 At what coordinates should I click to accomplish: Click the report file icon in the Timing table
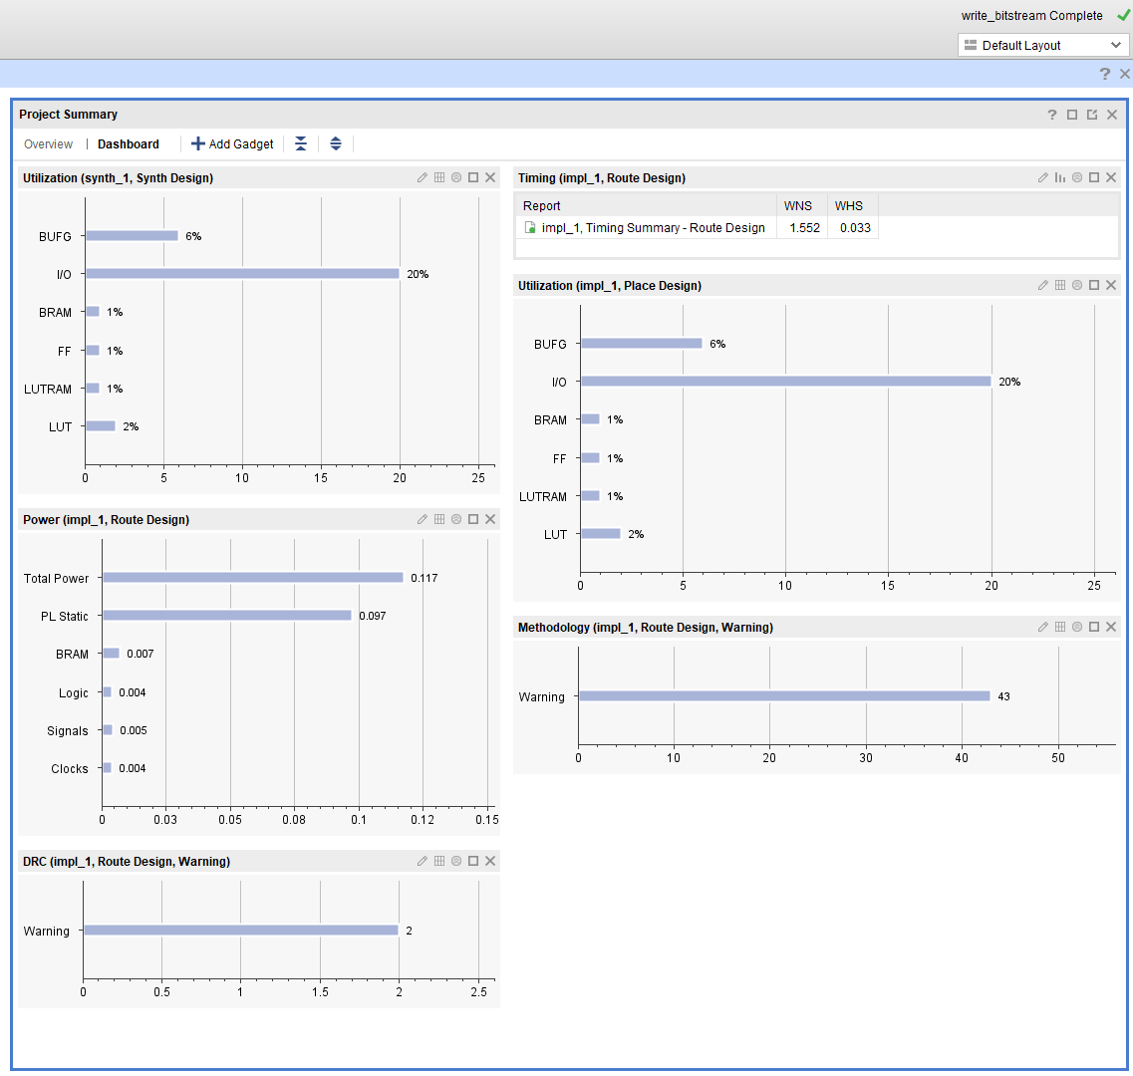pos(530,227)
